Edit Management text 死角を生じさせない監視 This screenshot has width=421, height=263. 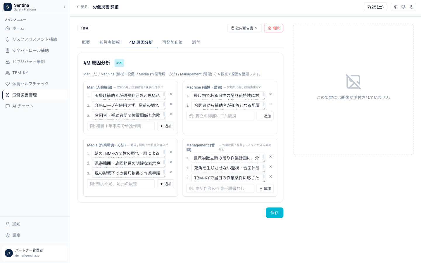pyautogui.click(x=228, y=168)
